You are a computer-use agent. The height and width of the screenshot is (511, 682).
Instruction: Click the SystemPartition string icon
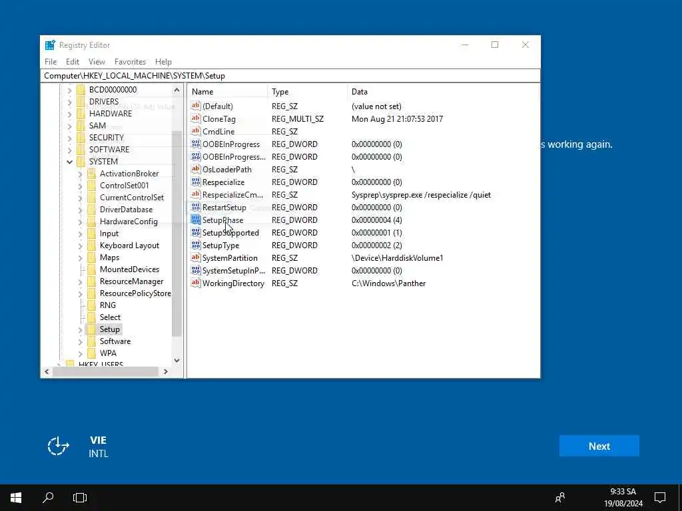click(x=196, y=257)
